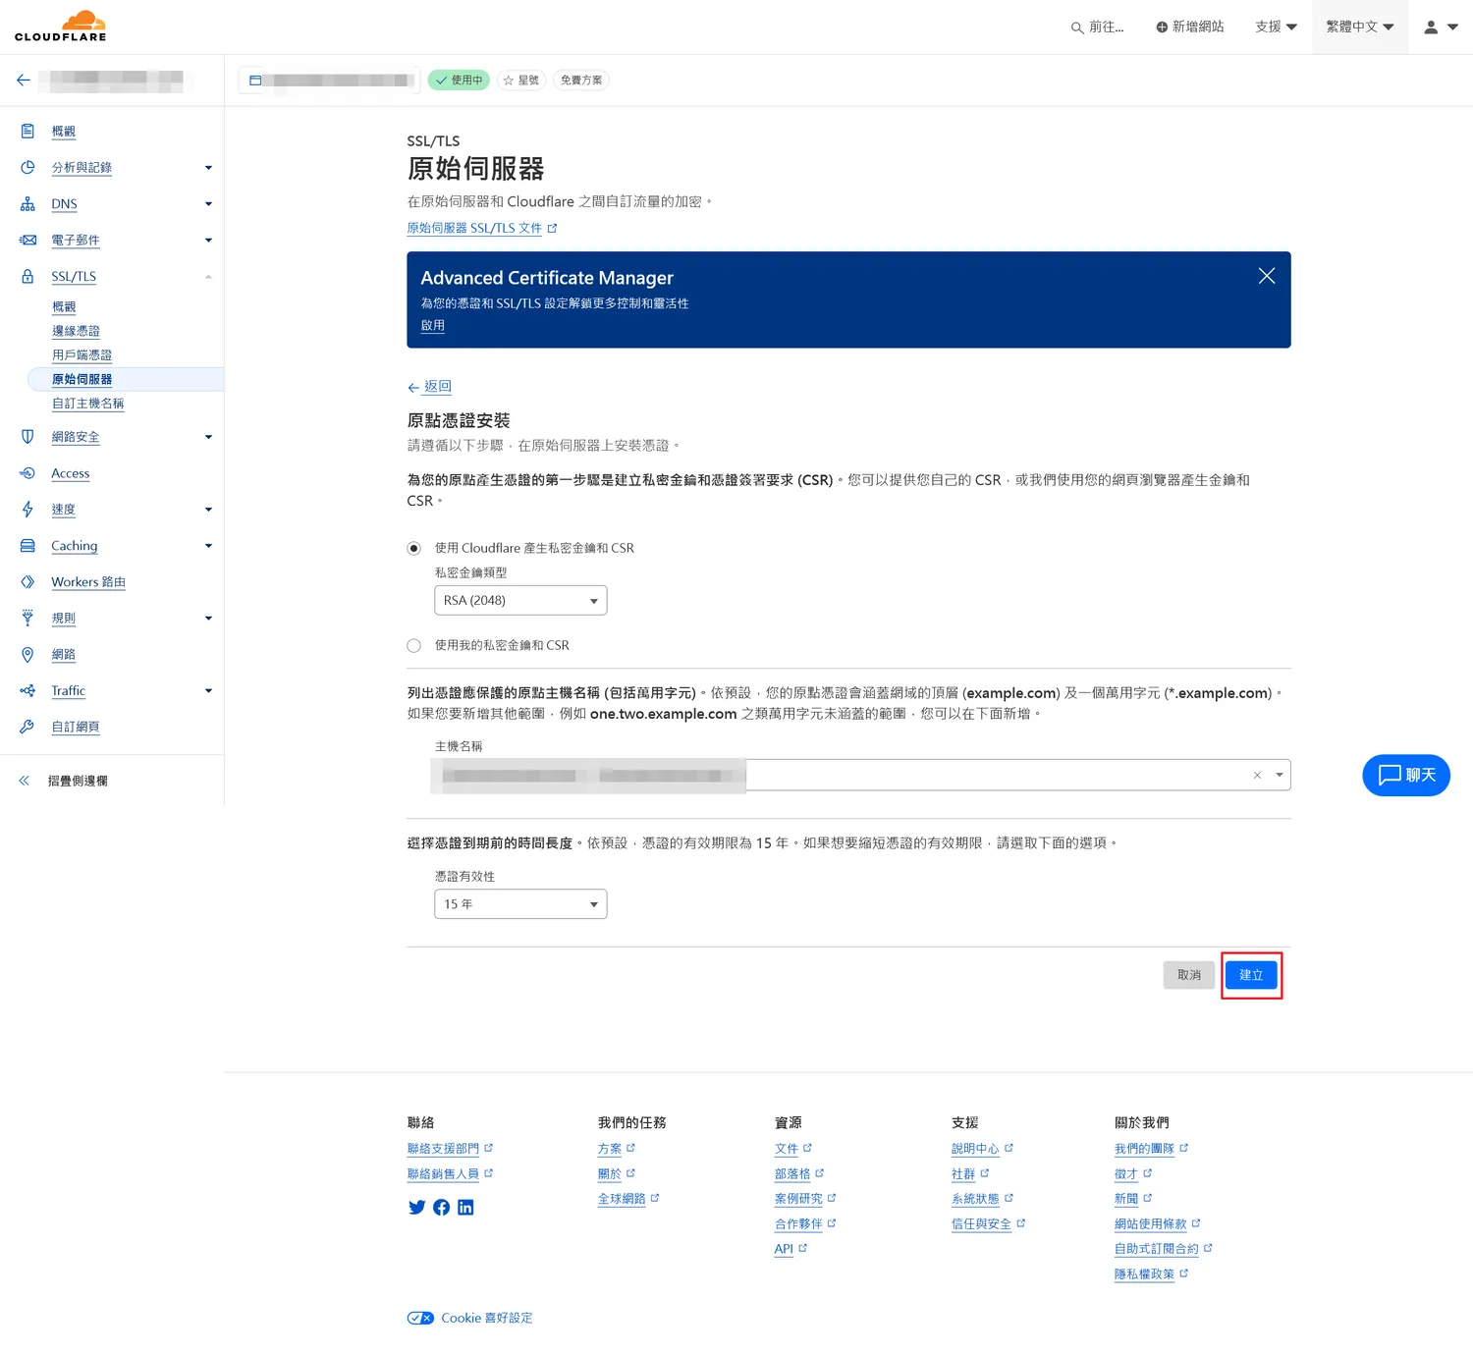Image resolution: width=1473 pixels, height=1354 pixels.
Task: Open the 15 年 certificate validity dropdown
Action: click(x=520, y=904)
